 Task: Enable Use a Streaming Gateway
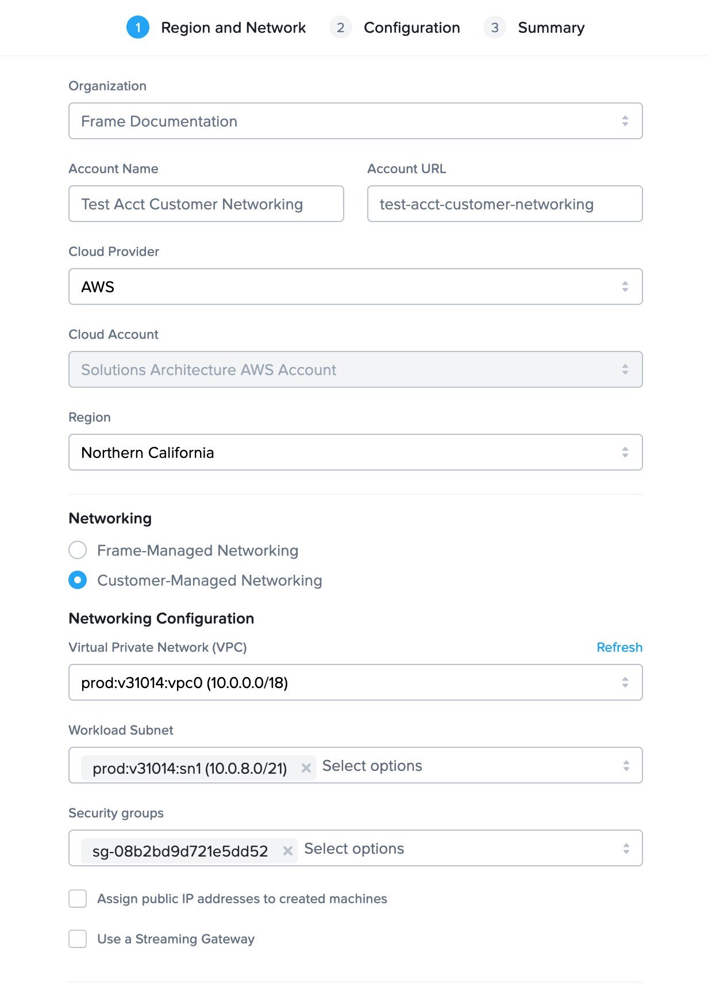click(x=77, y=939)
